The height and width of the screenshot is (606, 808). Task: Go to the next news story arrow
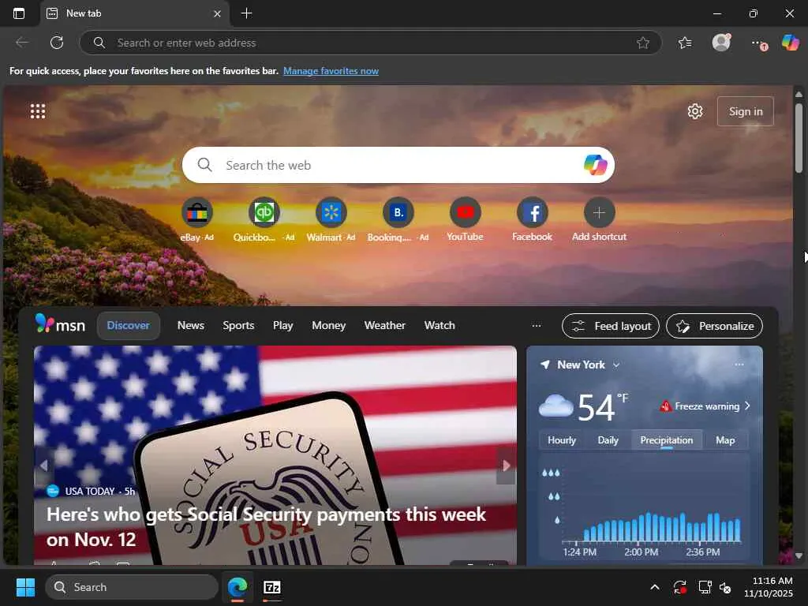pos(506,466)
